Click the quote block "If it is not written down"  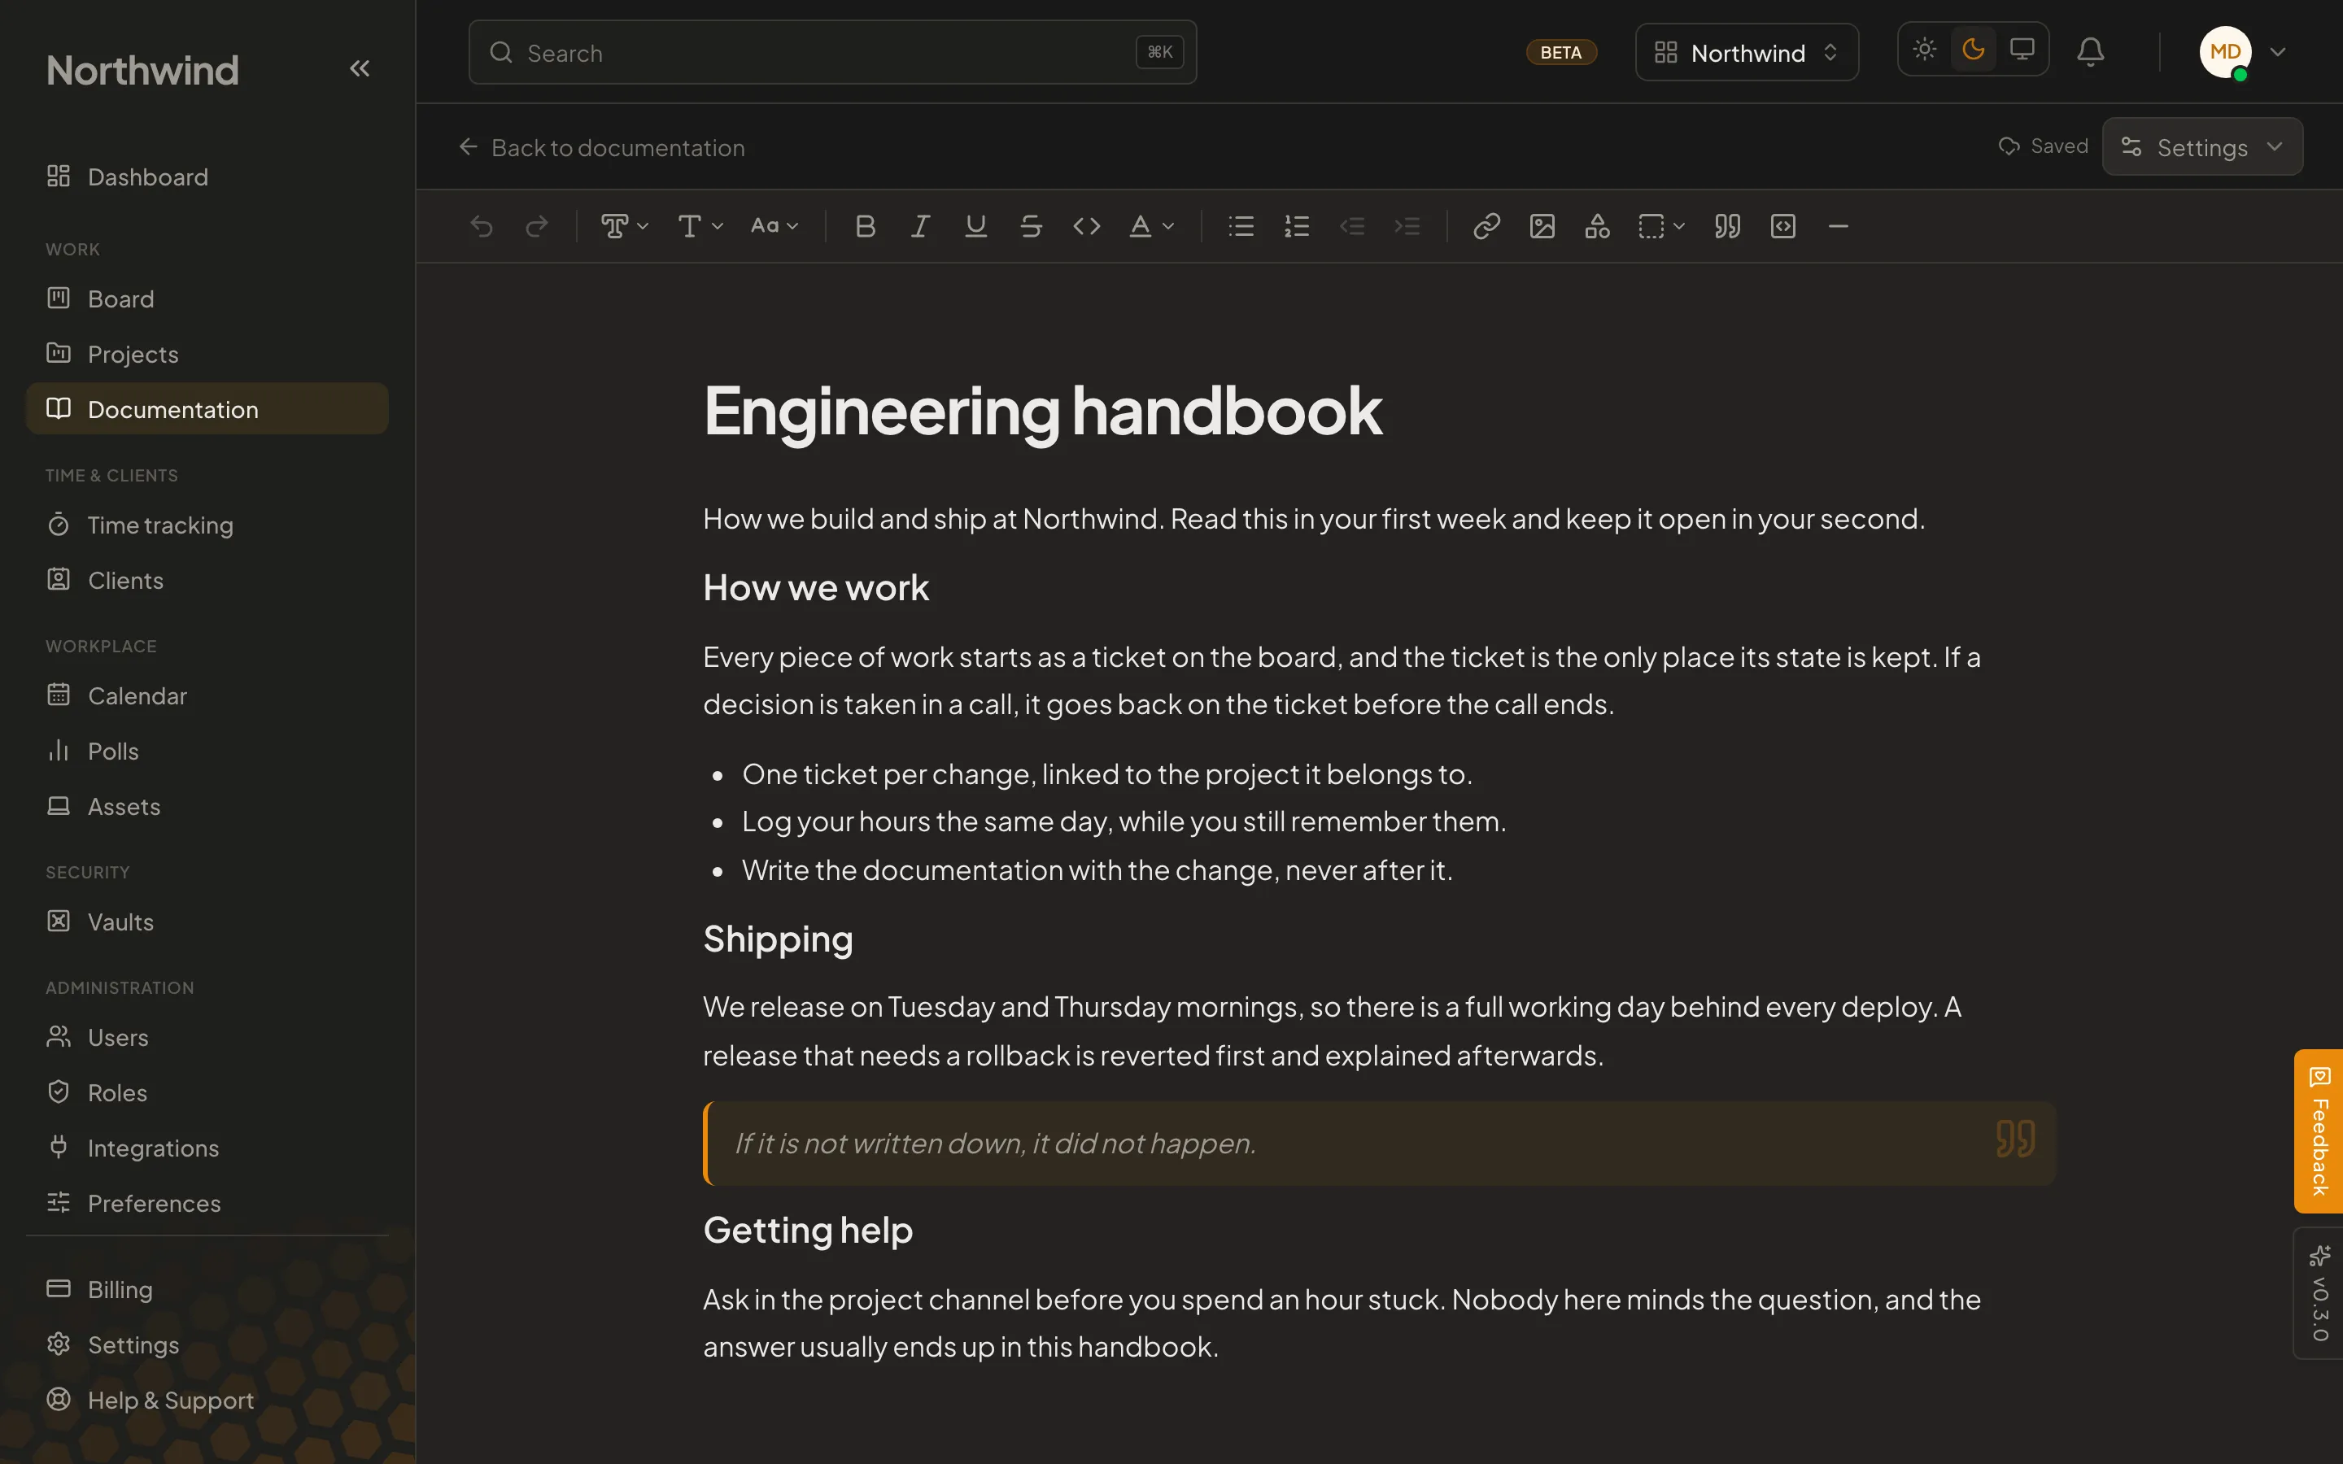(x=1380, y=1144)
